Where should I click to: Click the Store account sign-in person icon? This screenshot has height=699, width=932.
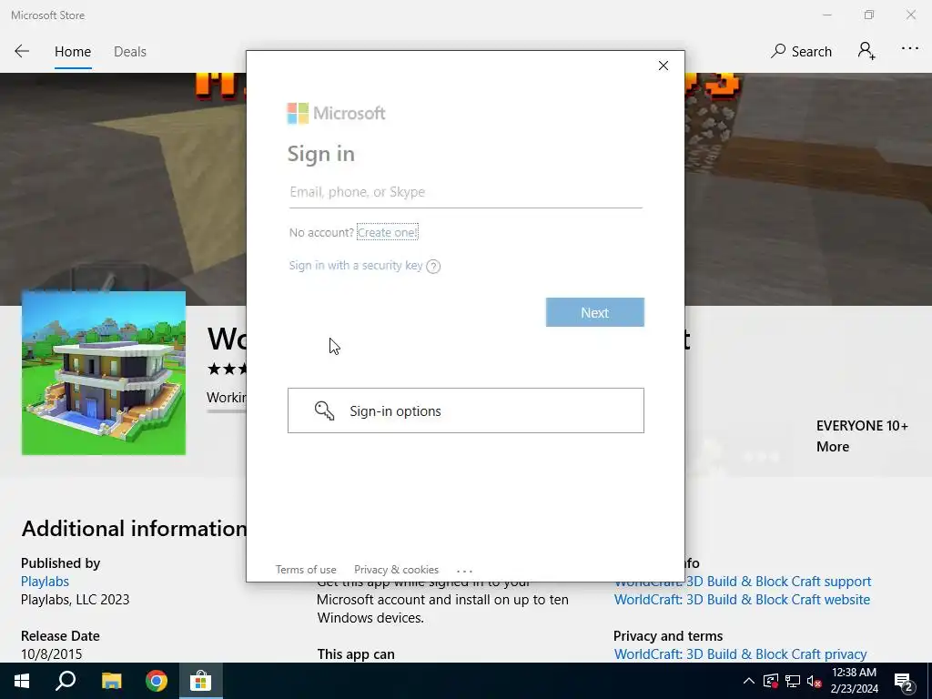[866, 51]
